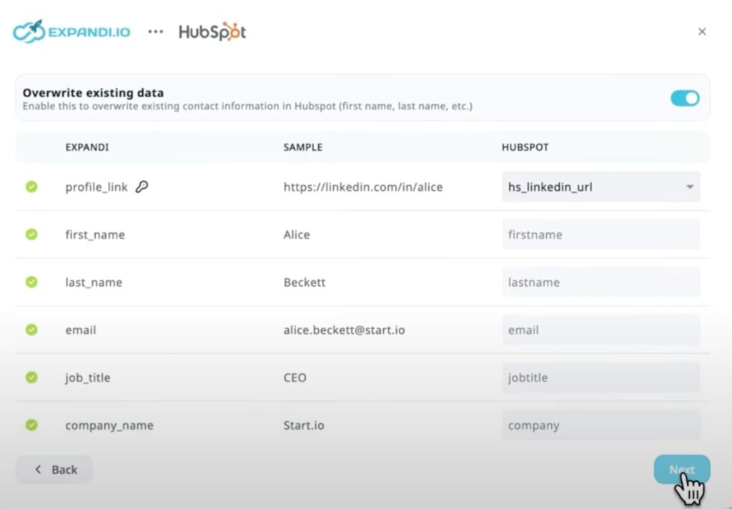Select the HUBSPOT column header
Viewport: 732px width, 509px height.
tap(525, 147)
